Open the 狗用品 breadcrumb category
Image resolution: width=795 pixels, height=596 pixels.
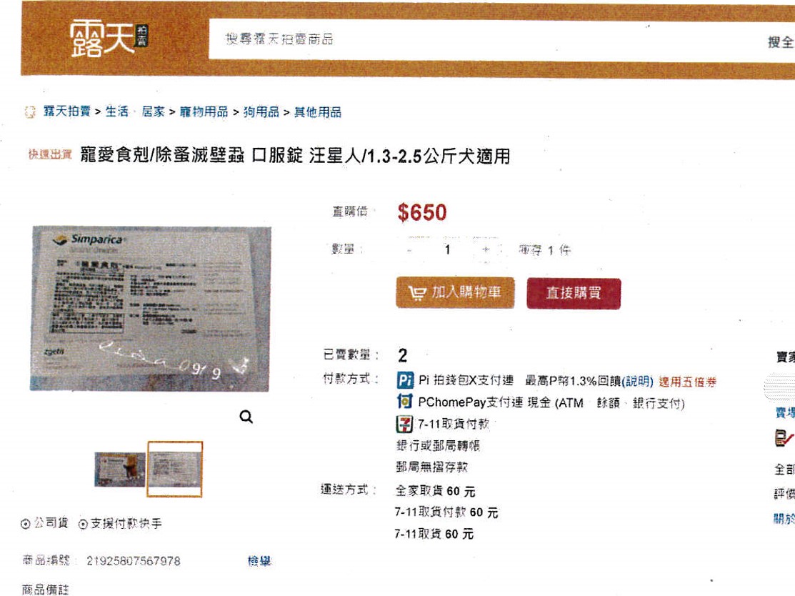click(x=261, y=111)
